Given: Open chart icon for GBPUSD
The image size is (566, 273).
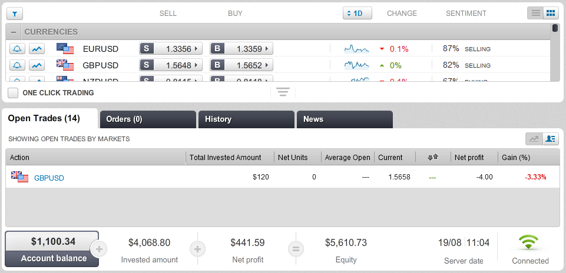Looking at the screenshot, I should (x=37, y=65).
